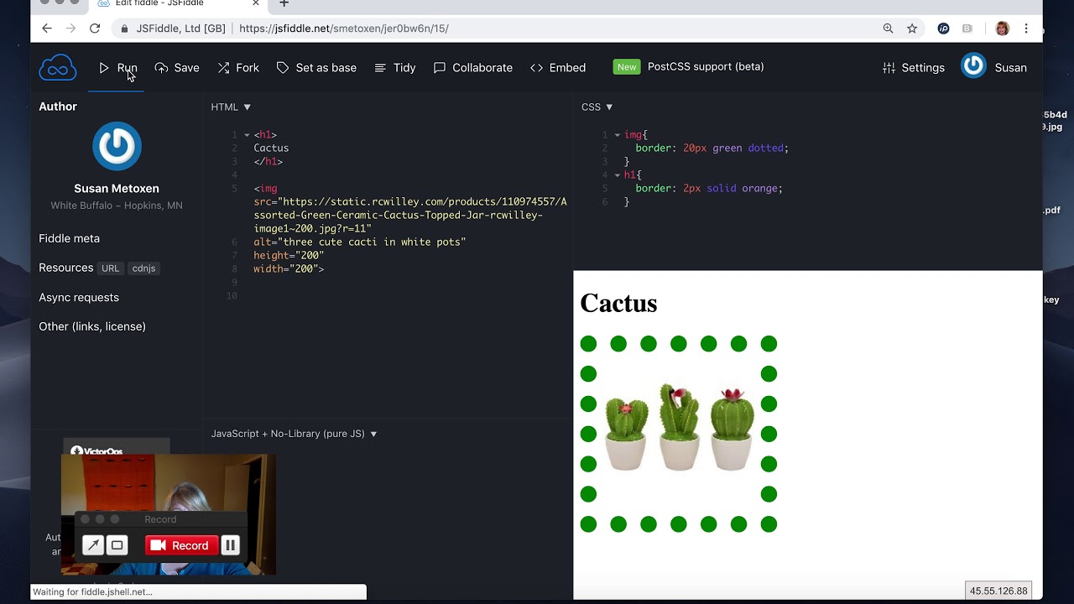Click the browser address bar URL

click(344, 29)
